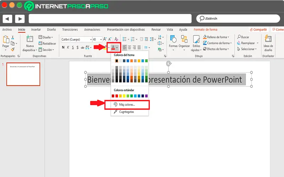Switch to the Insertar tab
The width and height of the screenshot is (284, 177).
(36, 29)
